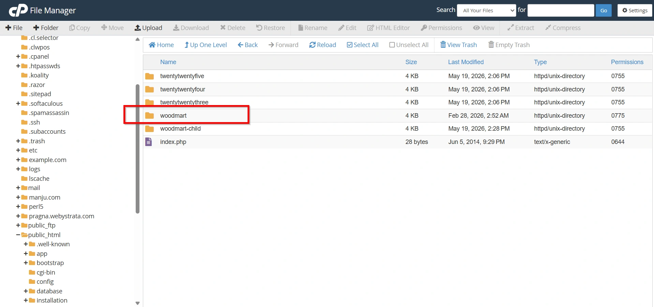Click the Forward navigation button

(283, 45)
